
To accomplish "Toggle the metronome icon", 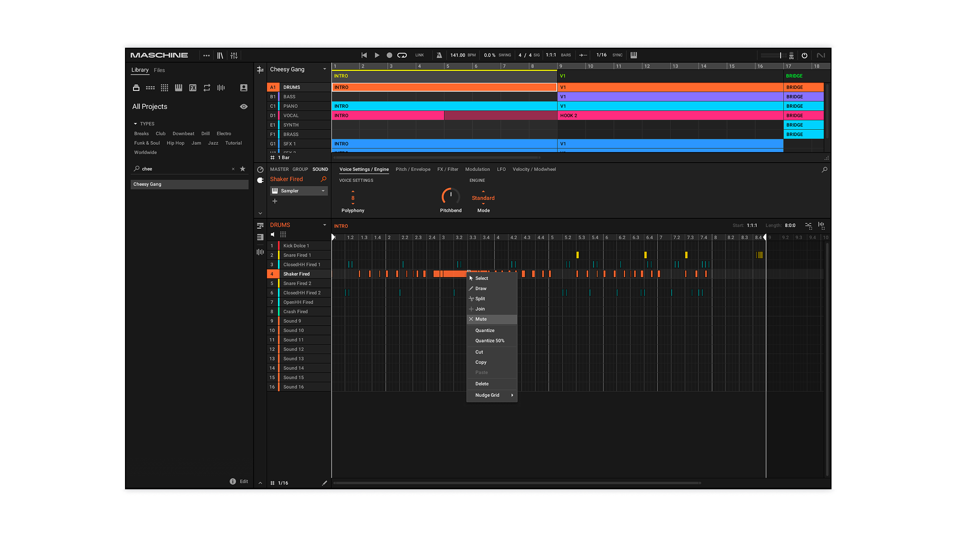I will click(x=439, y=55).
